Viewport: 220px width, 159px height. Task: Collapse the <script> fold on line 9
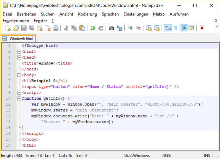point(19,93)
